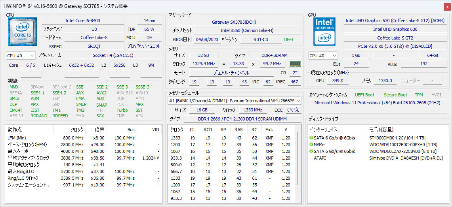
Task: Open the CPU #0 selector dropdown
Action: [21, 55]
